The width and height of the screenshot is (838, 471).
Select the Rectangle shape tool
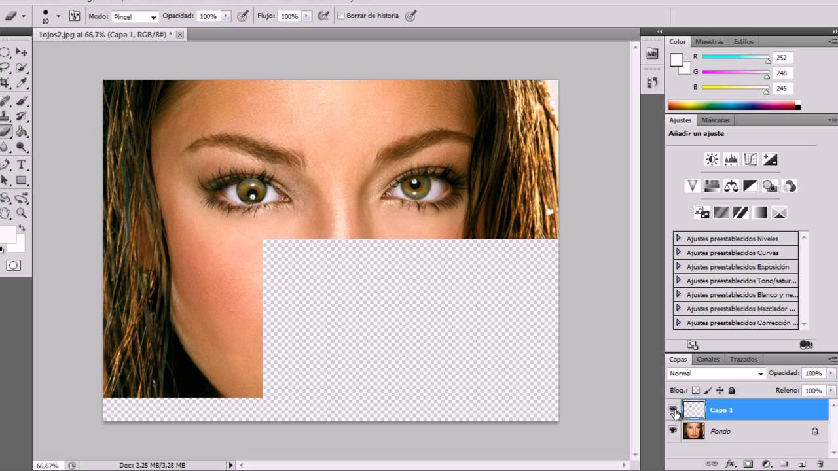pos(22,181)
